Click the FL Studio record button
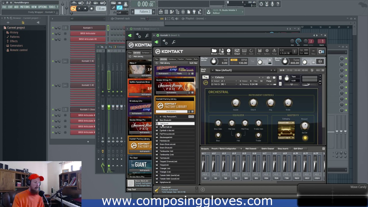The height and width of the screenshot is (207, 368). tap(91, 9)
